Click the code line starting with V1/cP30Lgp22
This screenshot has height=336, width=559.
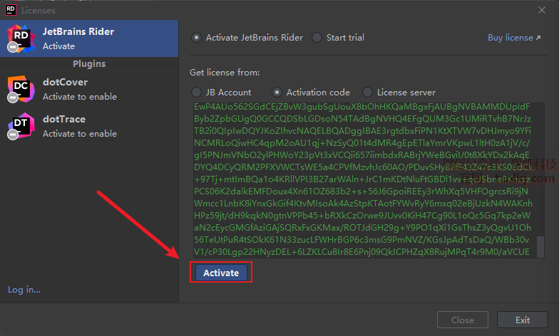[362, 252]
